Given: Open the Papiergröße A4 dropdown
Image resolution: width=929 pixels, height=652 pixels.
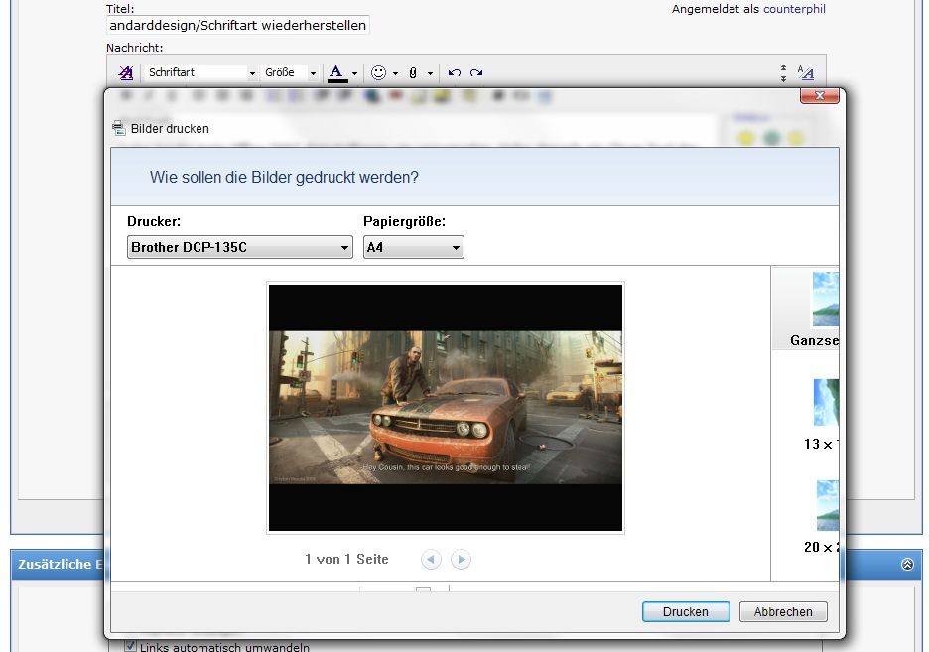Looking at the screenshot, I should (414, 247).
